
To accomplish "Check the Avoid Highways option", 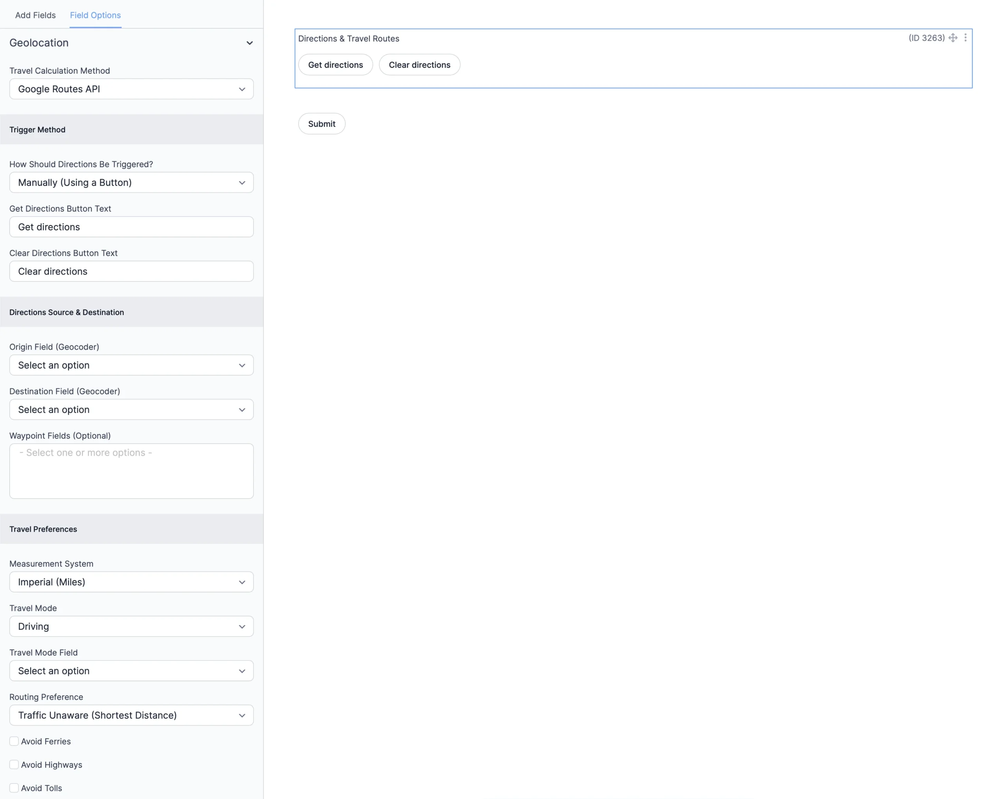I will point(14,764).
